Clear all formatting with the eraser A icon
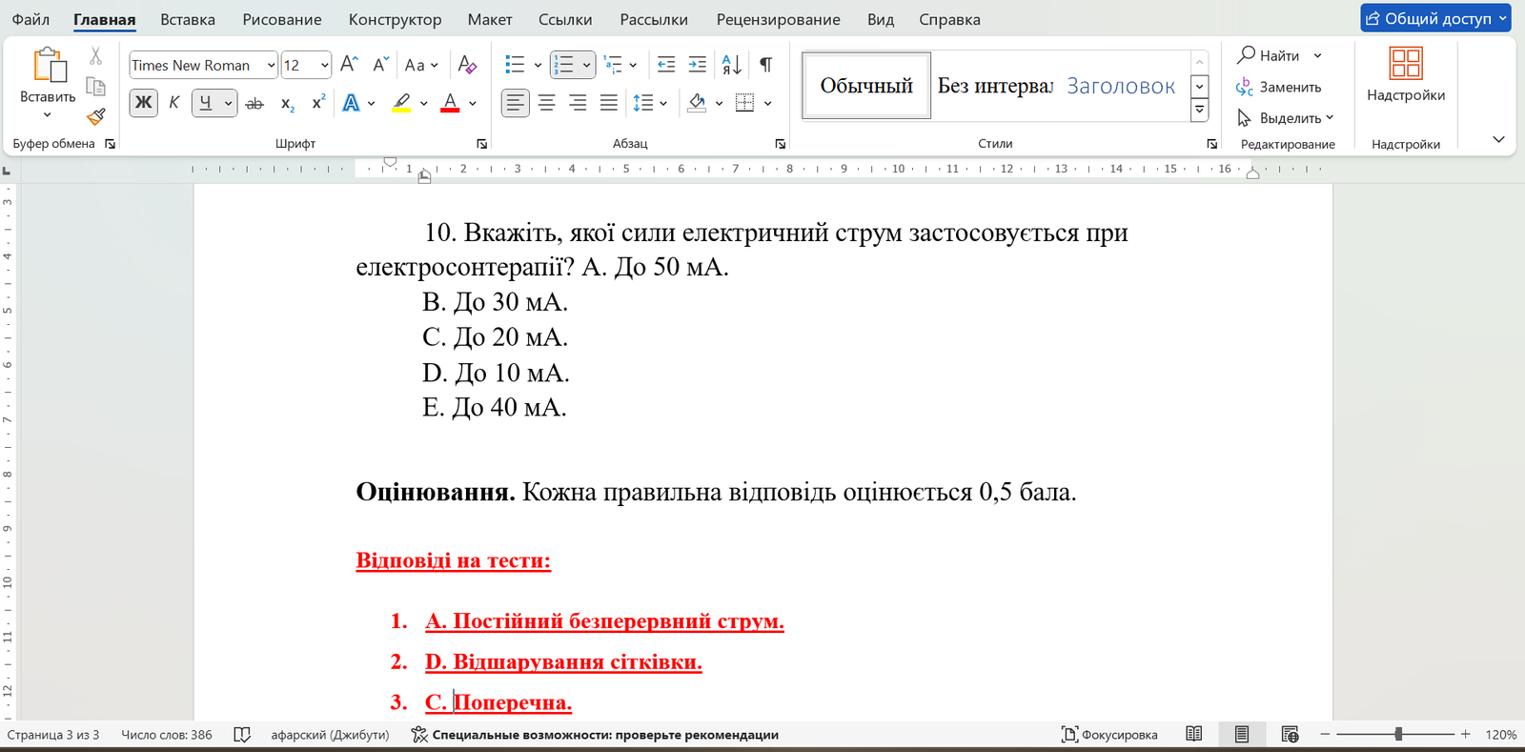This screenshot has height=752, width=1525. (x=467, y=65)
